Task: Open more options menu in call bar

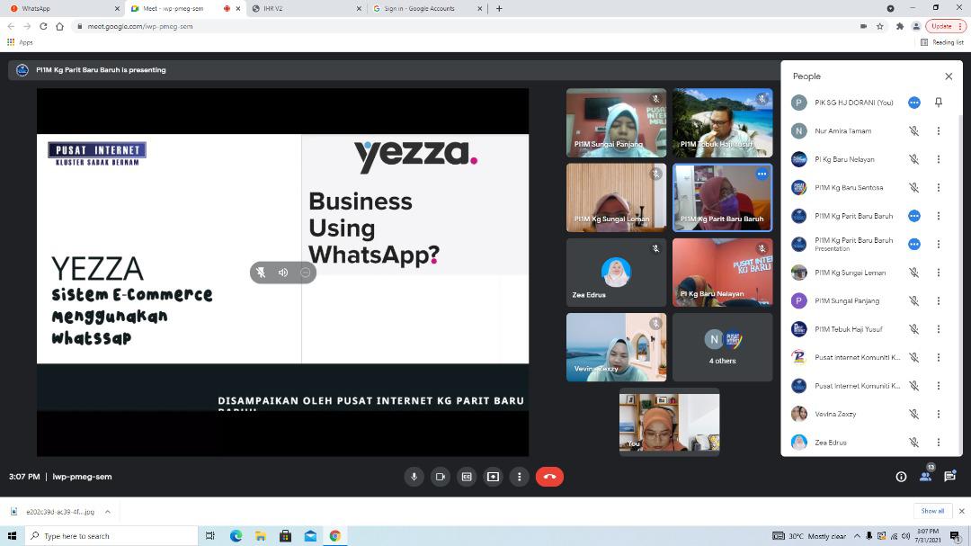Action: (519, 477)
